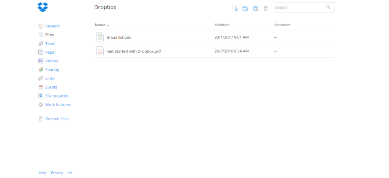Focus the Search input field
This screenshot has height=178, width=389.
tap(304, 7)
